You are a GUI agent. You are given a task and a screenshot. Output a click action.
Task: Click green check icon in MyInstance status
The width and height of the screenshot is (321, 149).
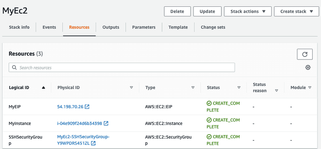209,120
